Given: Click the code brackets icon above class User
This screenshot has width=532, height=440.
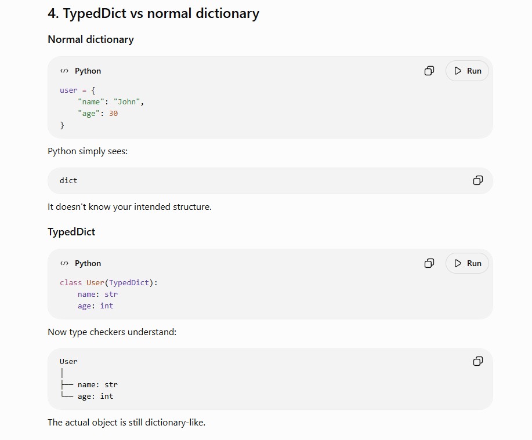Looking at the screenshot, I should pos(64,263).
